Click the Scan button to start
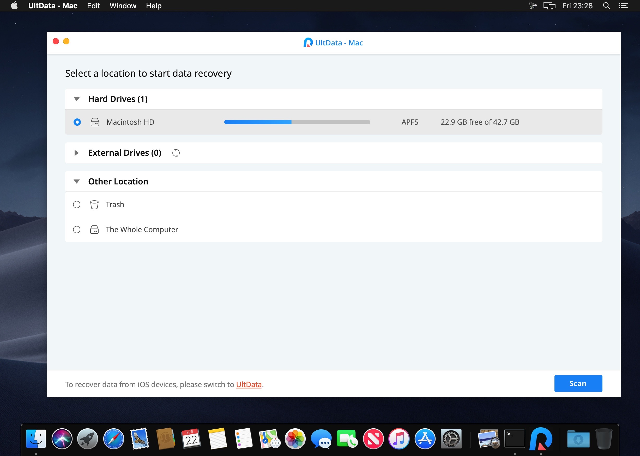 [x=578, y=383]
